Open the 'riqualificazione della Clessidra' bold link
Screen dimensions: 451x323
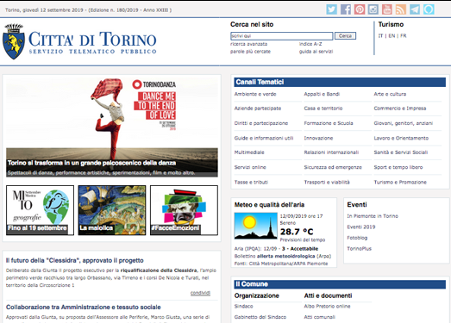tap(159, 270)
